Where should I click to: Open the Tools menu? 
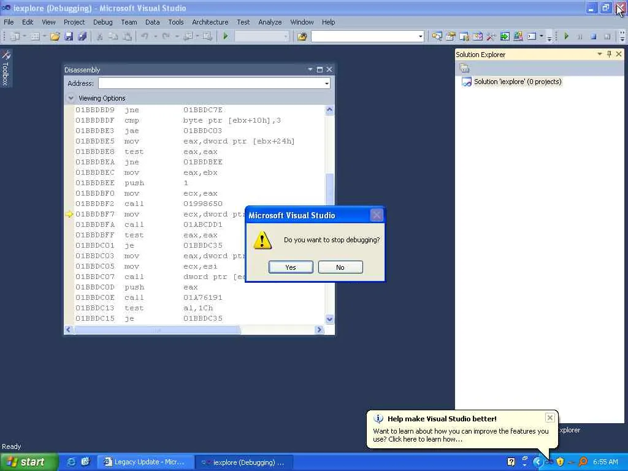[x=175, y=22]
